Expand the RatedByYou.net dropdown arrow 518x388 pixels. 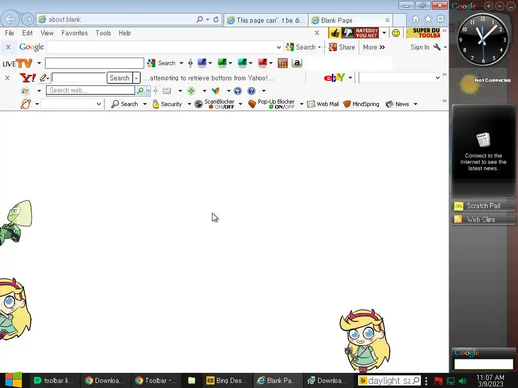pyautogui.click(x=384, y=33)
